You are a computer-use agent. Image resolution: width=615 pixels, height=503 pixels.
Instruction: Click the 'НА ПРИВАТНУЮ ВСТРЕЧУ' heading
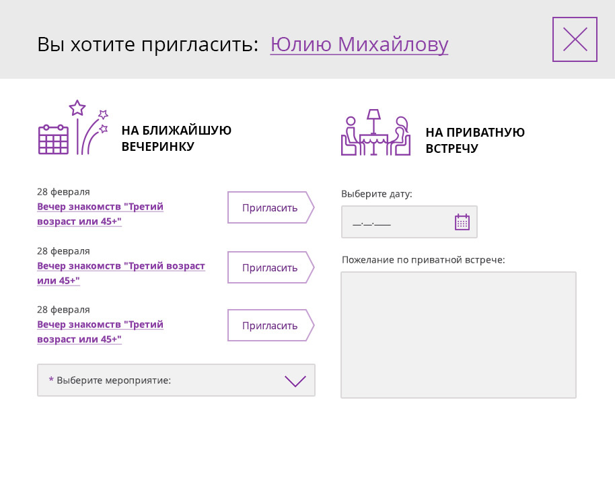pyautogui.click(x=475, y=140)
